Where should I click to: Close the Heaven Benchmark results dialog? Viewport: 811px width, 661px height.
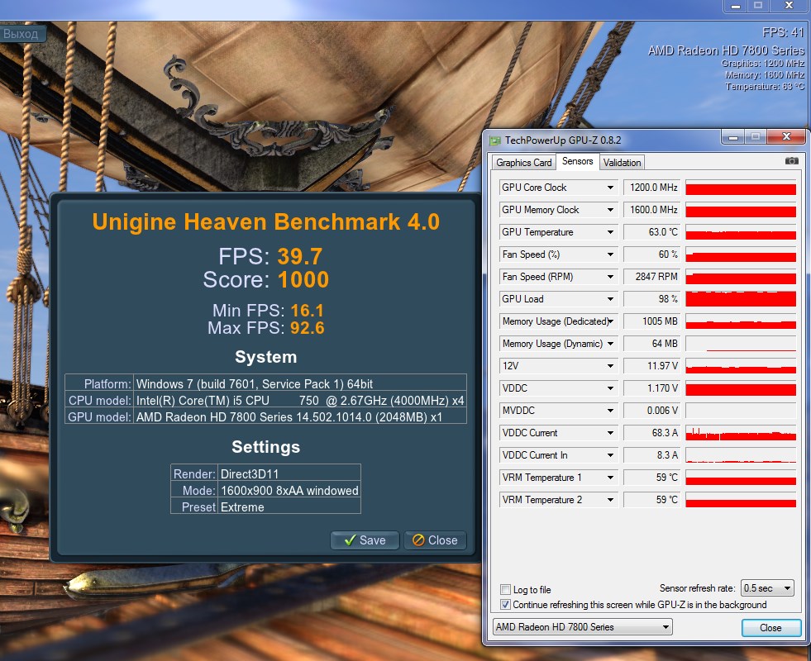click(435, 540)
